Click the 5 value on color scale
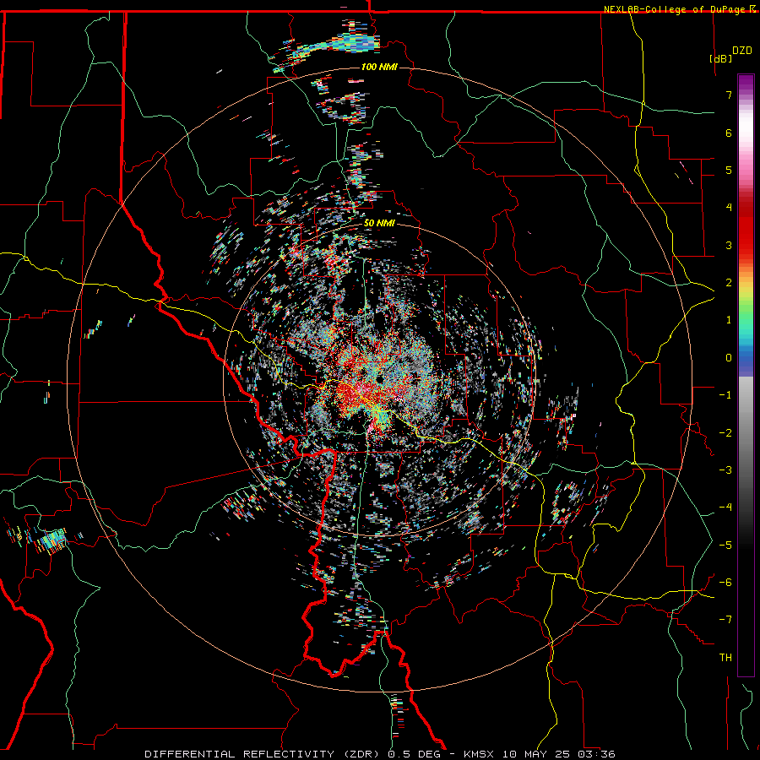The width and height of the screenshot is (760, 760). (x=729, y=170)
